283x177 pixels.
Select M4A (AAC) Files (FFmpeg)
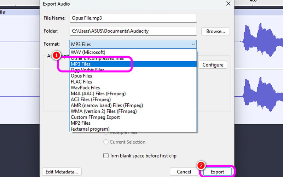point(133,93)
